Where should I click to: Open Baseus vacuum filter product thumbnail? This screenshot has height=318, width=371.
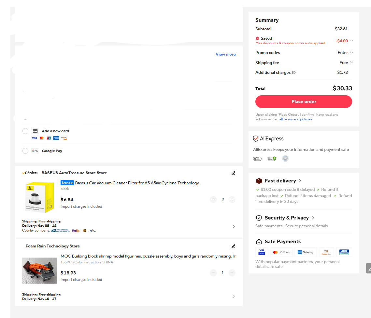coord(39,197)
